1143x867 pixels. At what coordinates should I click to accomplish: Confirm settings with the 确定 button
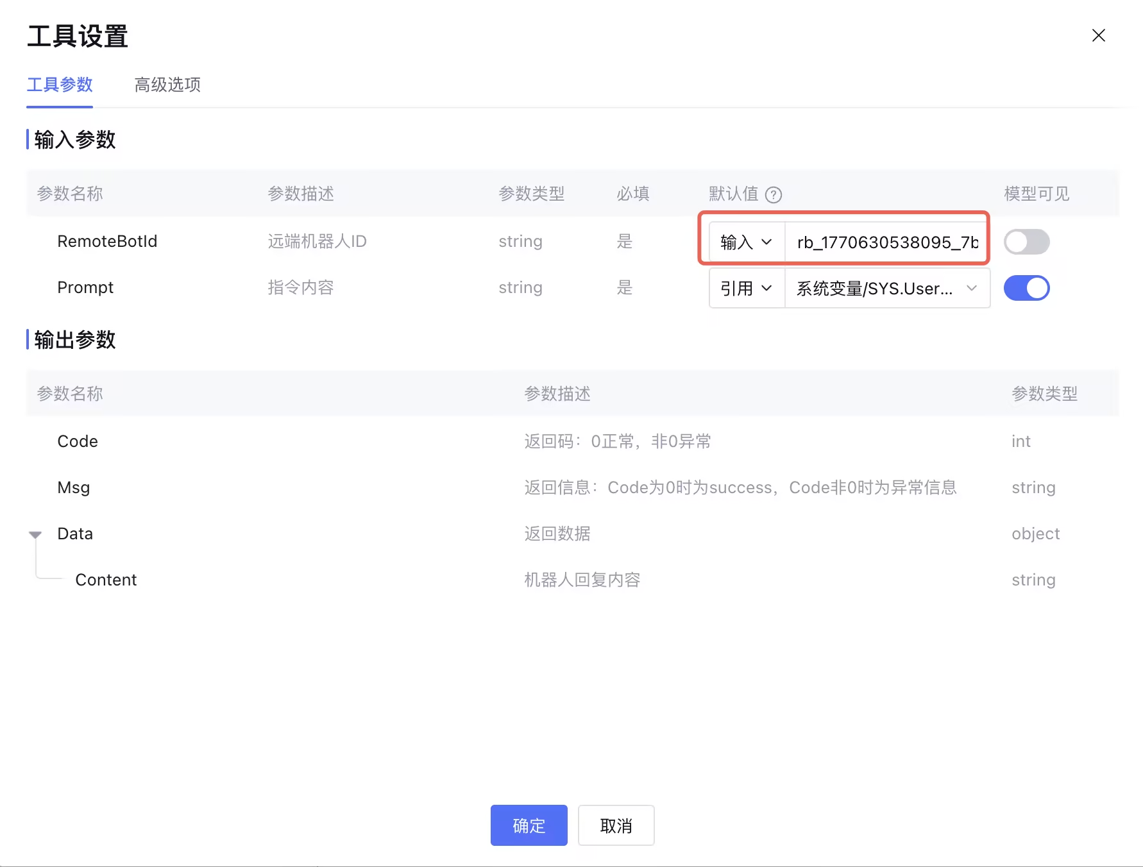529,825
